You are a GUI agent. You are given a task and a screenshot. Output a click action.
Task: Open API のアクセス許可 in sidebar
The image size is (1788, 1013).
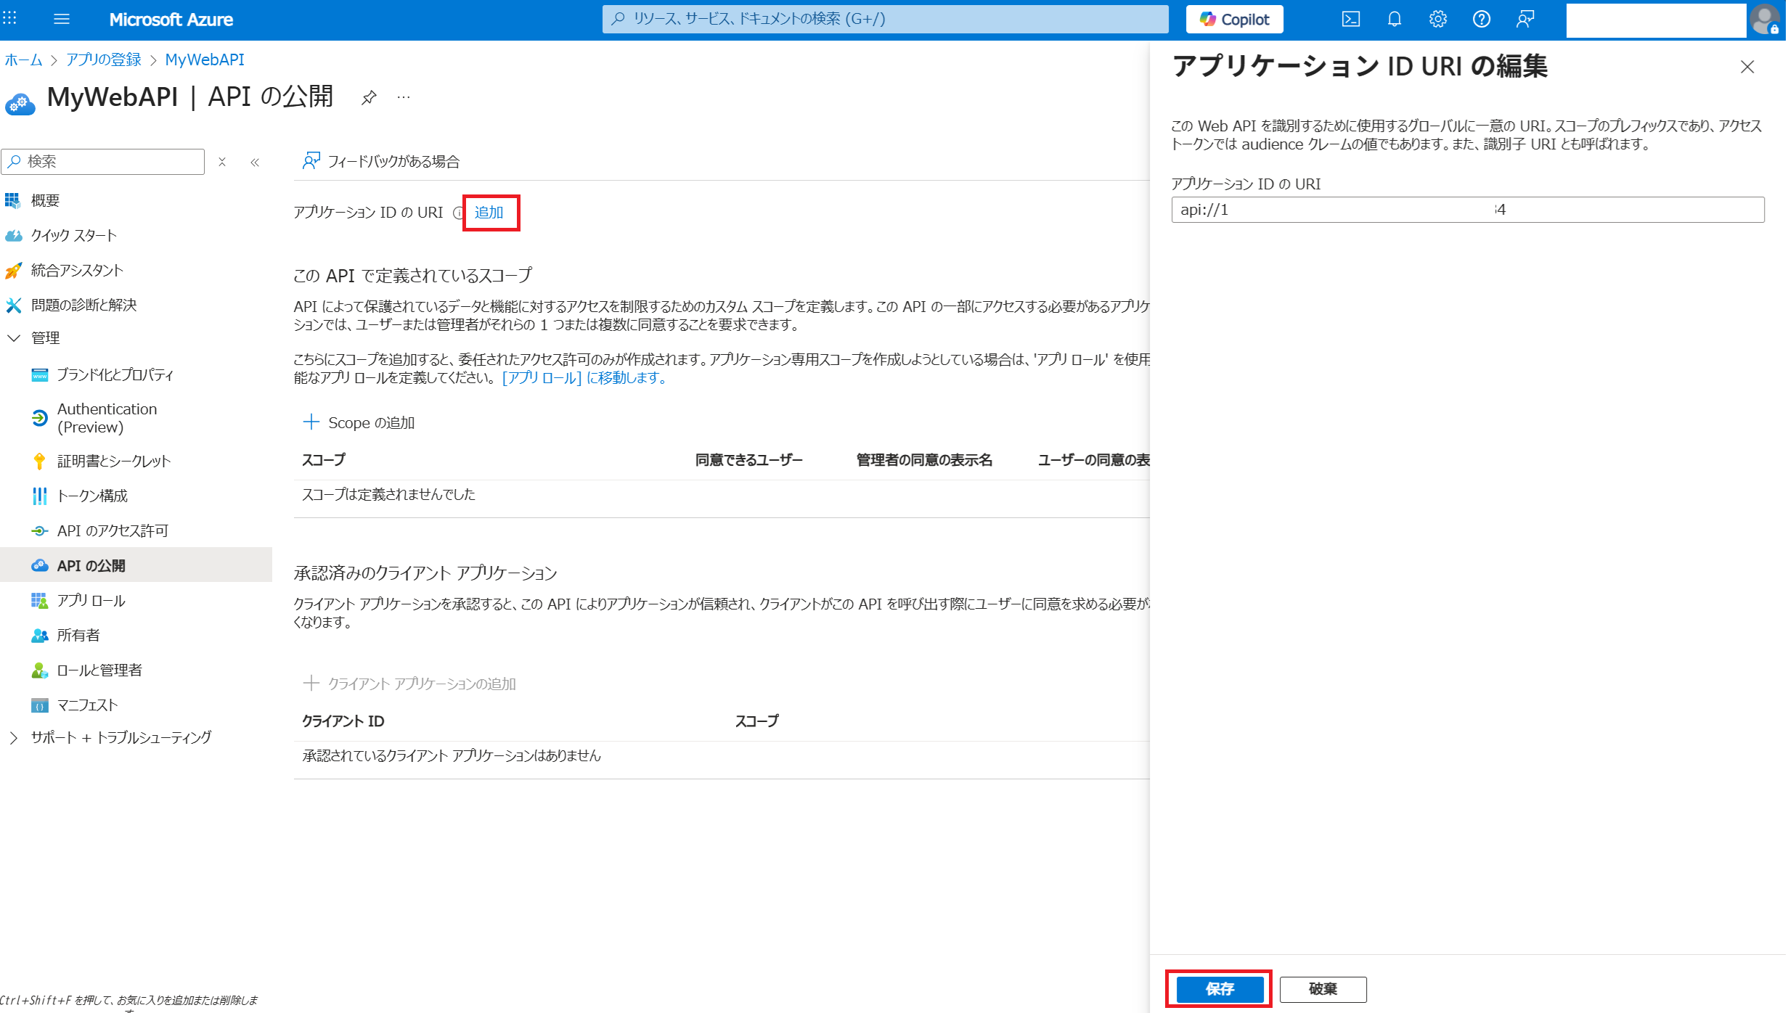[x=113, y=530]
